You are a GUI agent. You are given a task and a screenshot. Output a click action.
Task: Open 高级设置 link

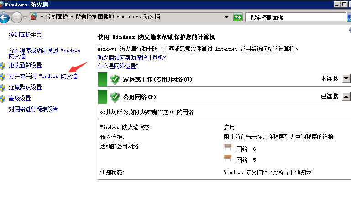coord(20,98)
